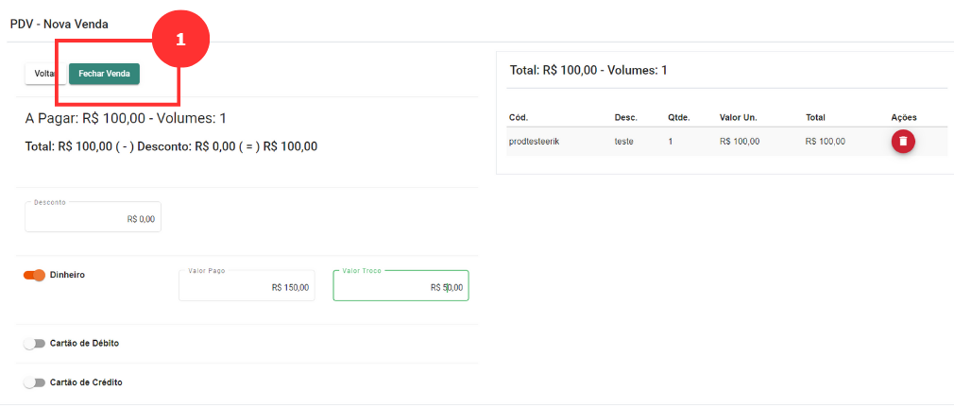
Task: Click the Valor Un. column header
Action: pos(738,117)
